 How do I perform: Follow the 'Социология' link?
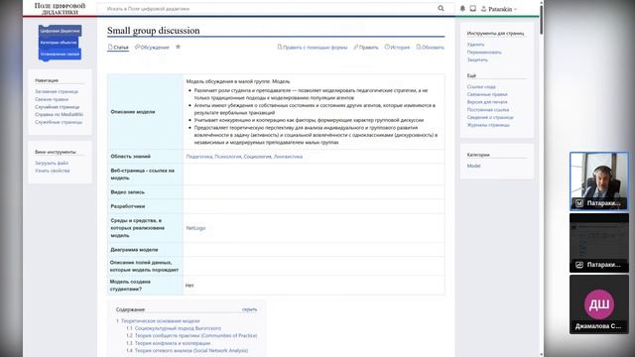tap(257, 157)
